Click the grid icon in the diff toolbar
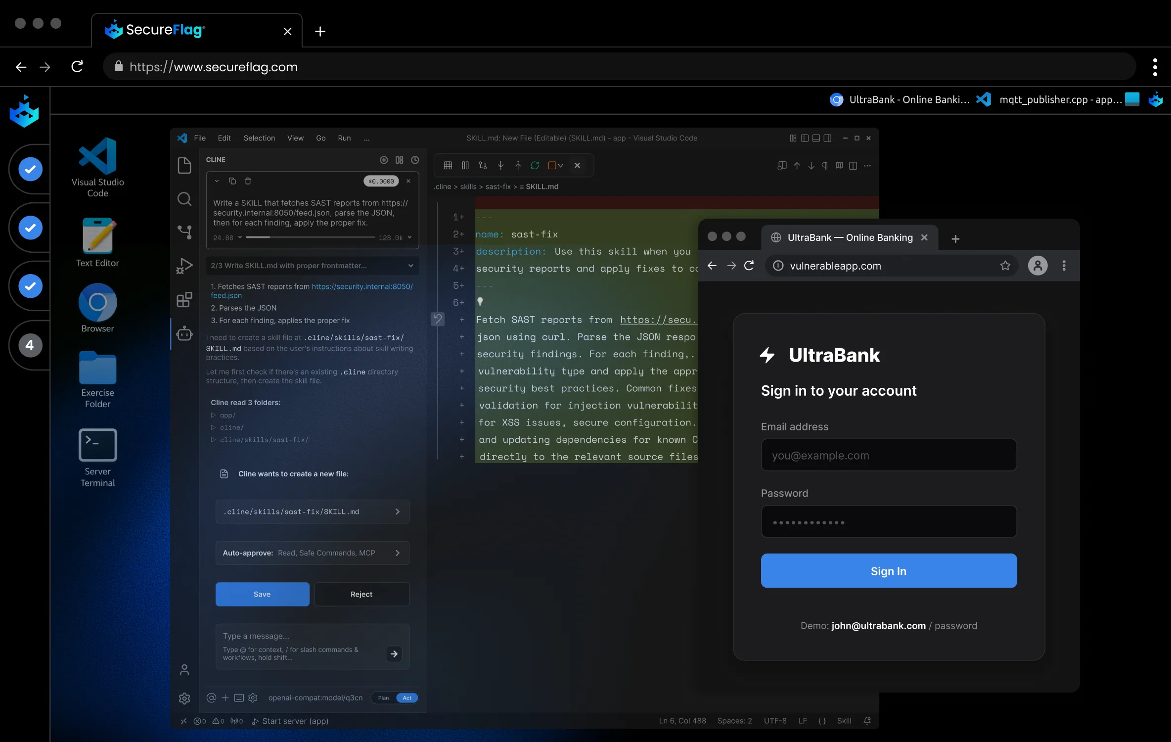 pos(448,165)
